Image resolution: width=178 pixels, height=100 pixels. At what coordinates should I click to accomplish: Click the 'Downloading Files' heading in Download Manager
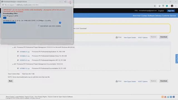click(x=10, y=14)
